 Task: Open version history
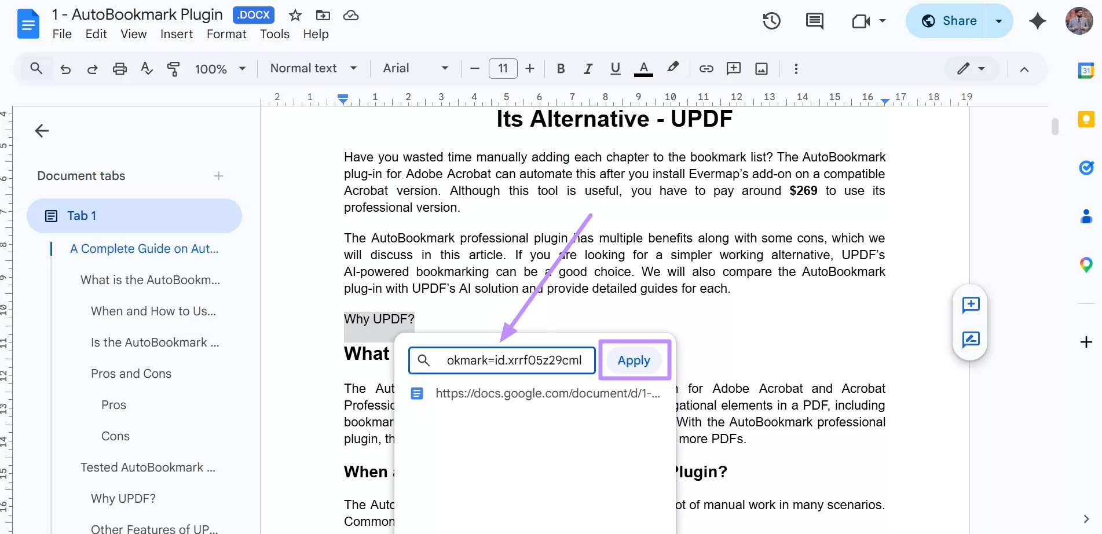pos(771,21)
